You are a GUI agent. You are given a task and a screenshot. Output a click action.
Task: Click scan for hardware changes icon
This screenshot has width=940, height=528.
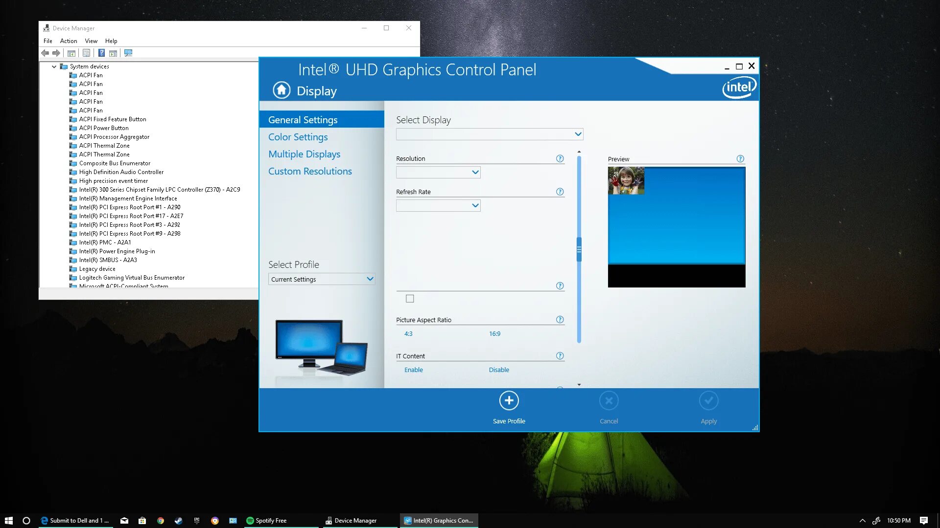coord(128,53)
